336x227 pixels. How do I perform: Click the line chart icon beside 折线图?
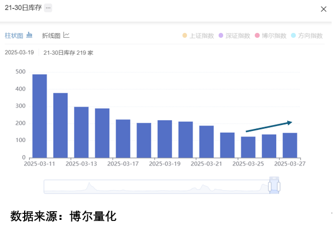coord(66,35)
